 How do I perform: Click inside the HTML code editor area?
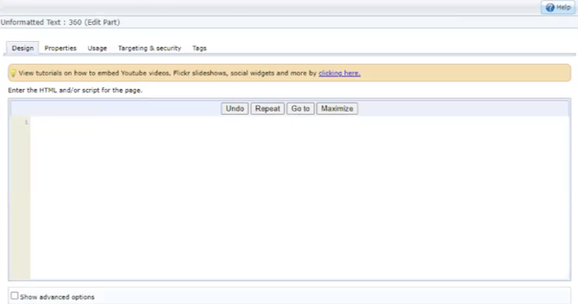click(300, 198)
